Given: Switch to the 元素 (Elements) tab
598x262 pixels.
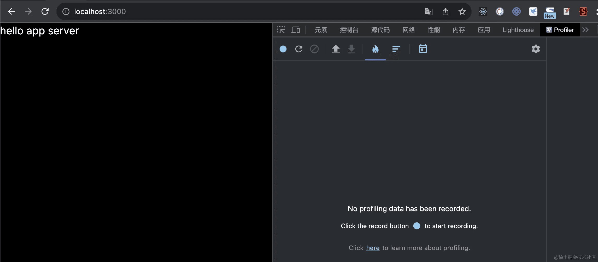Looking at the screenshot, I should pyautogui.click(x=321, y=30).
